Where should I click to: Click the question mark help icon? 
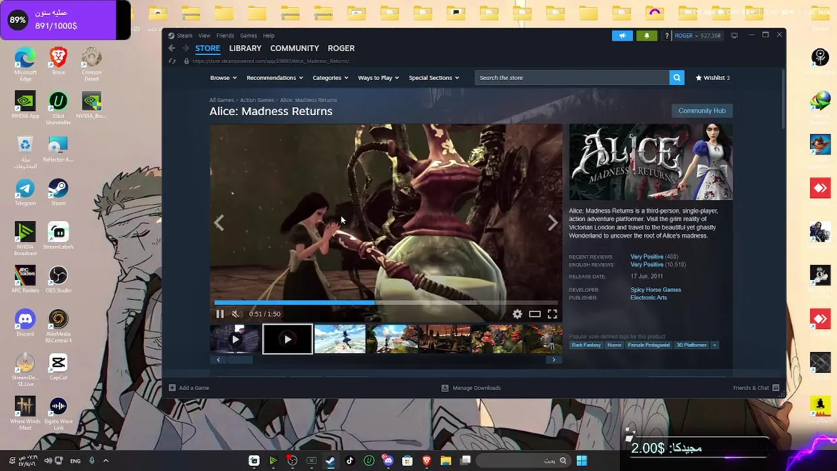[x=666, y=35]
